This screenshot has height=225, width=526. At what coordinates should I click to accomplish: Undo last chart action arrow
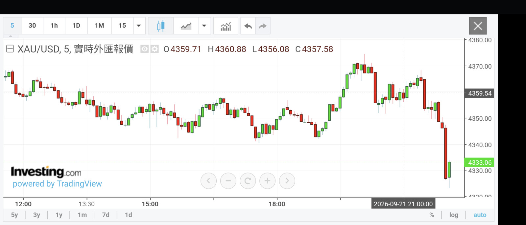(x=248, y=26)
